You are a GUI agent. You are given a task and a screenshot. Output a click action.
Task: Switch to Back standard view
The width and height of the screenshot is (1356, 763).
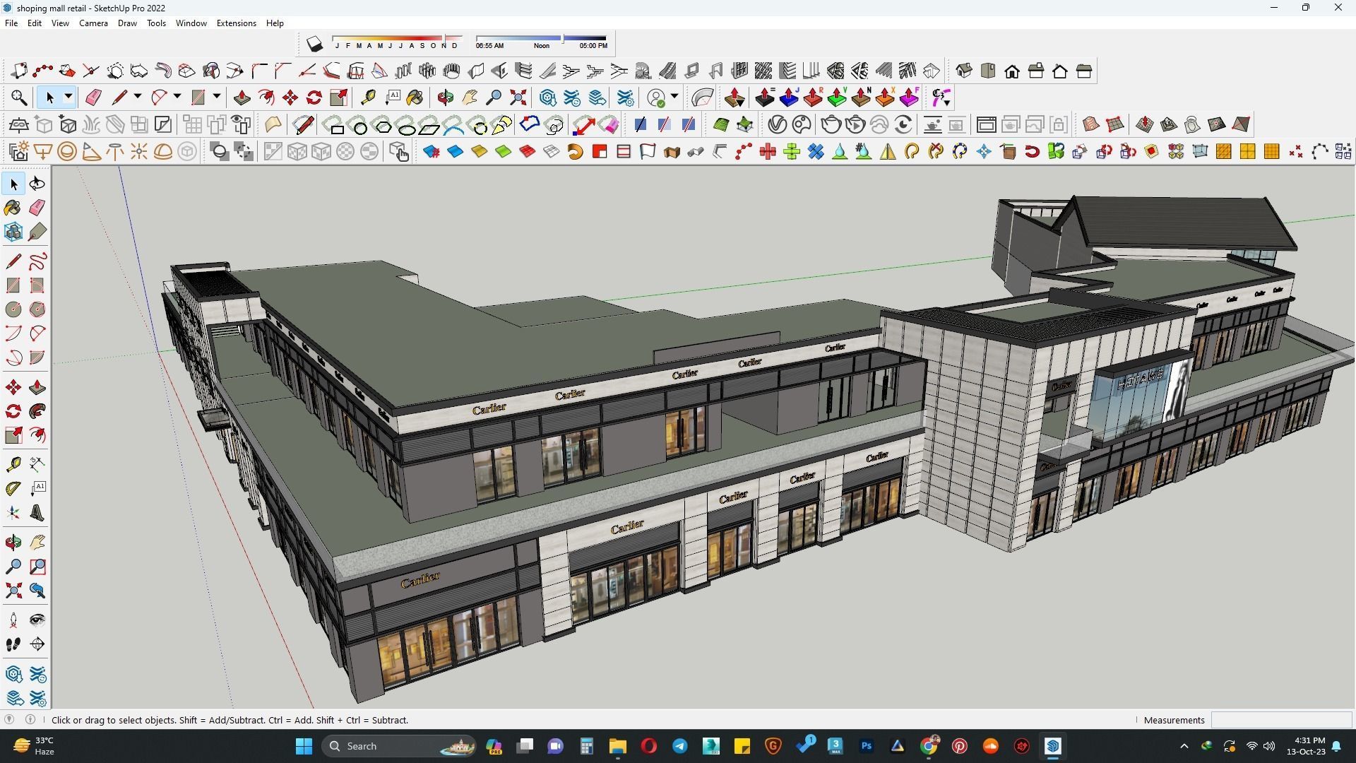pyautogui.click(x=1060, y=71)
